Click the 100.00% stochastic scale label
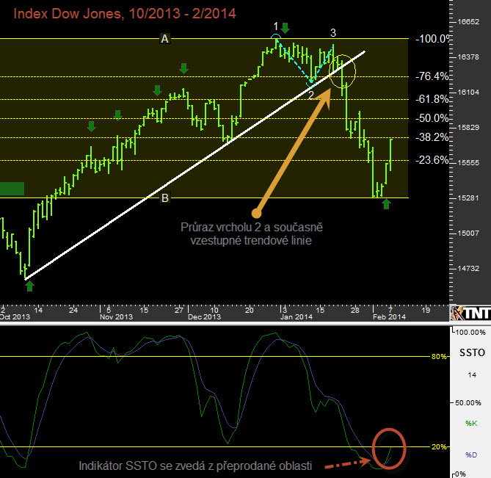Viewport: 491px width, 478px height. [x=470, y=333]
